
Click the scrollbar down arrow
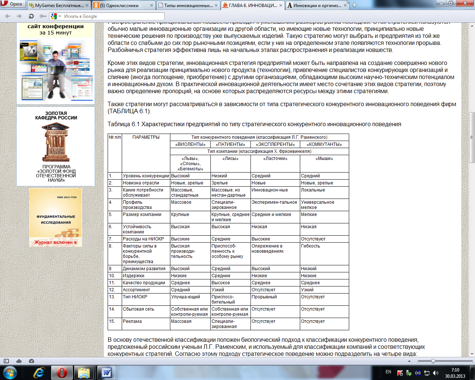tap(472, 354)
